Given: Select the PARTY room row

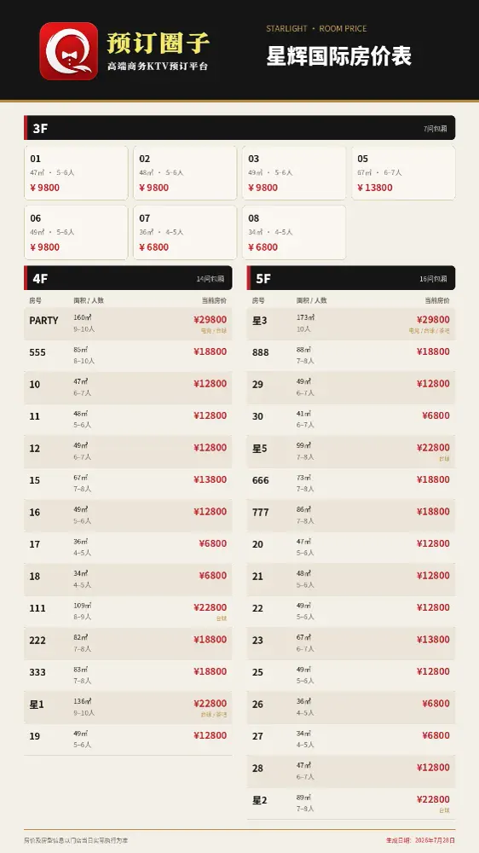Looking at the screenshot, I should 128,324.
